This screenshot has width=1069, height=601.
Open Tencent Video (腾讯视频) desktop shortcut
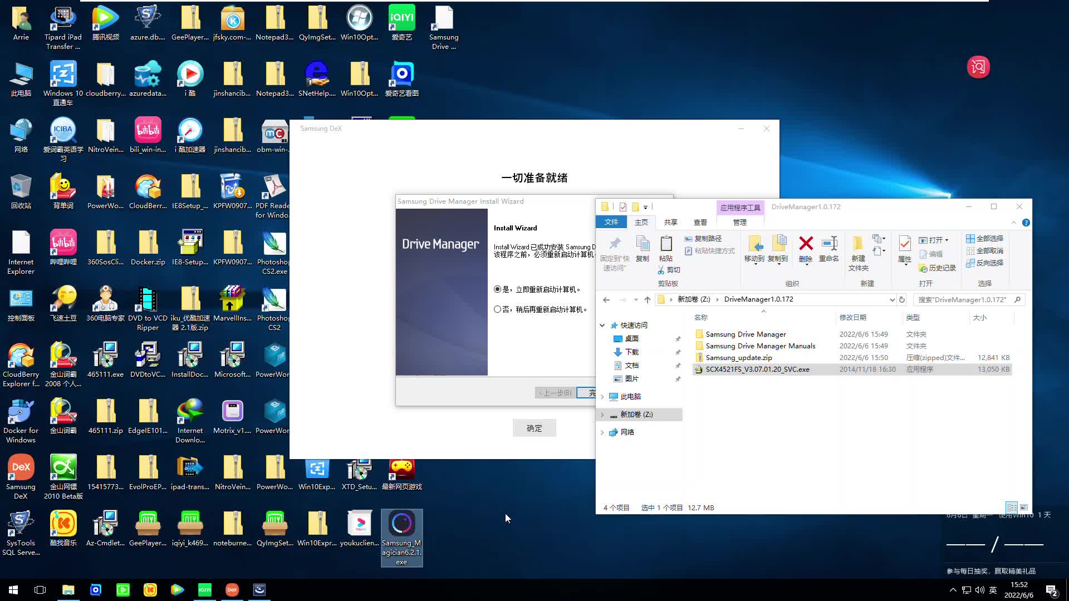[105, 23]
